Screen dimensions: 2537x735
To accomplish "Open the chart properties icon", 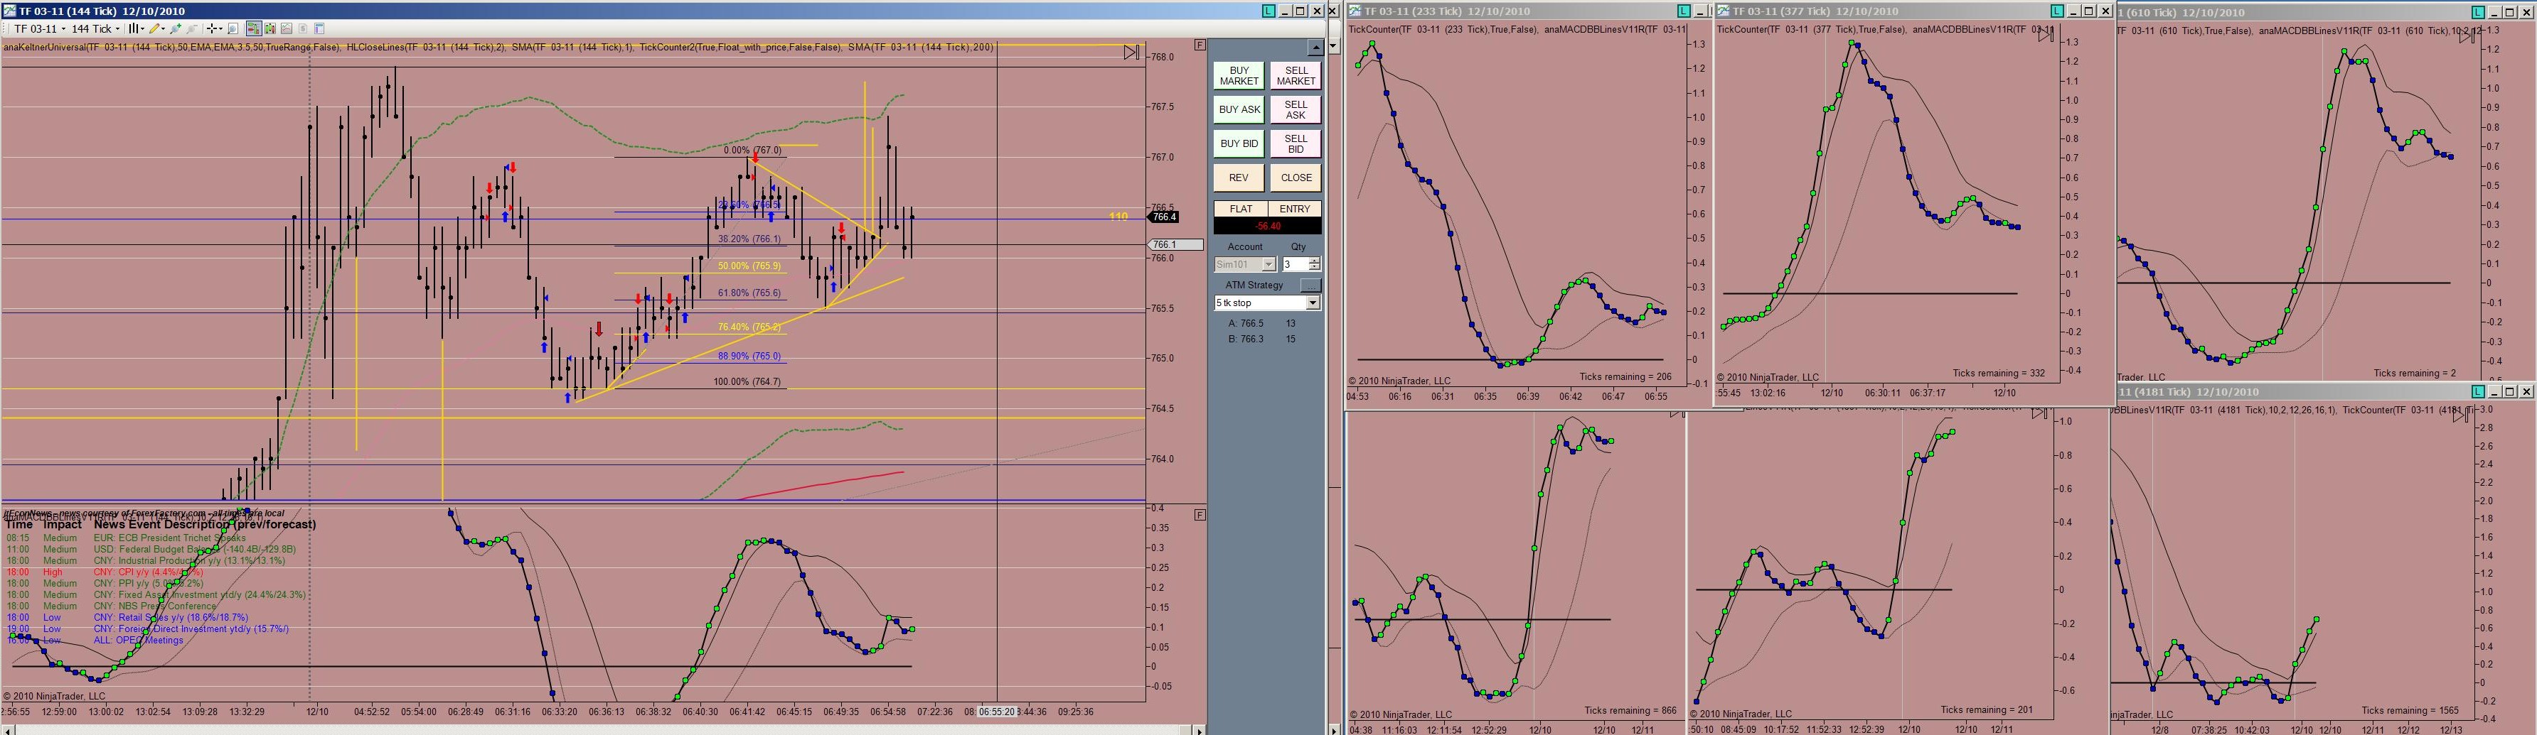I will pos(320,28).
